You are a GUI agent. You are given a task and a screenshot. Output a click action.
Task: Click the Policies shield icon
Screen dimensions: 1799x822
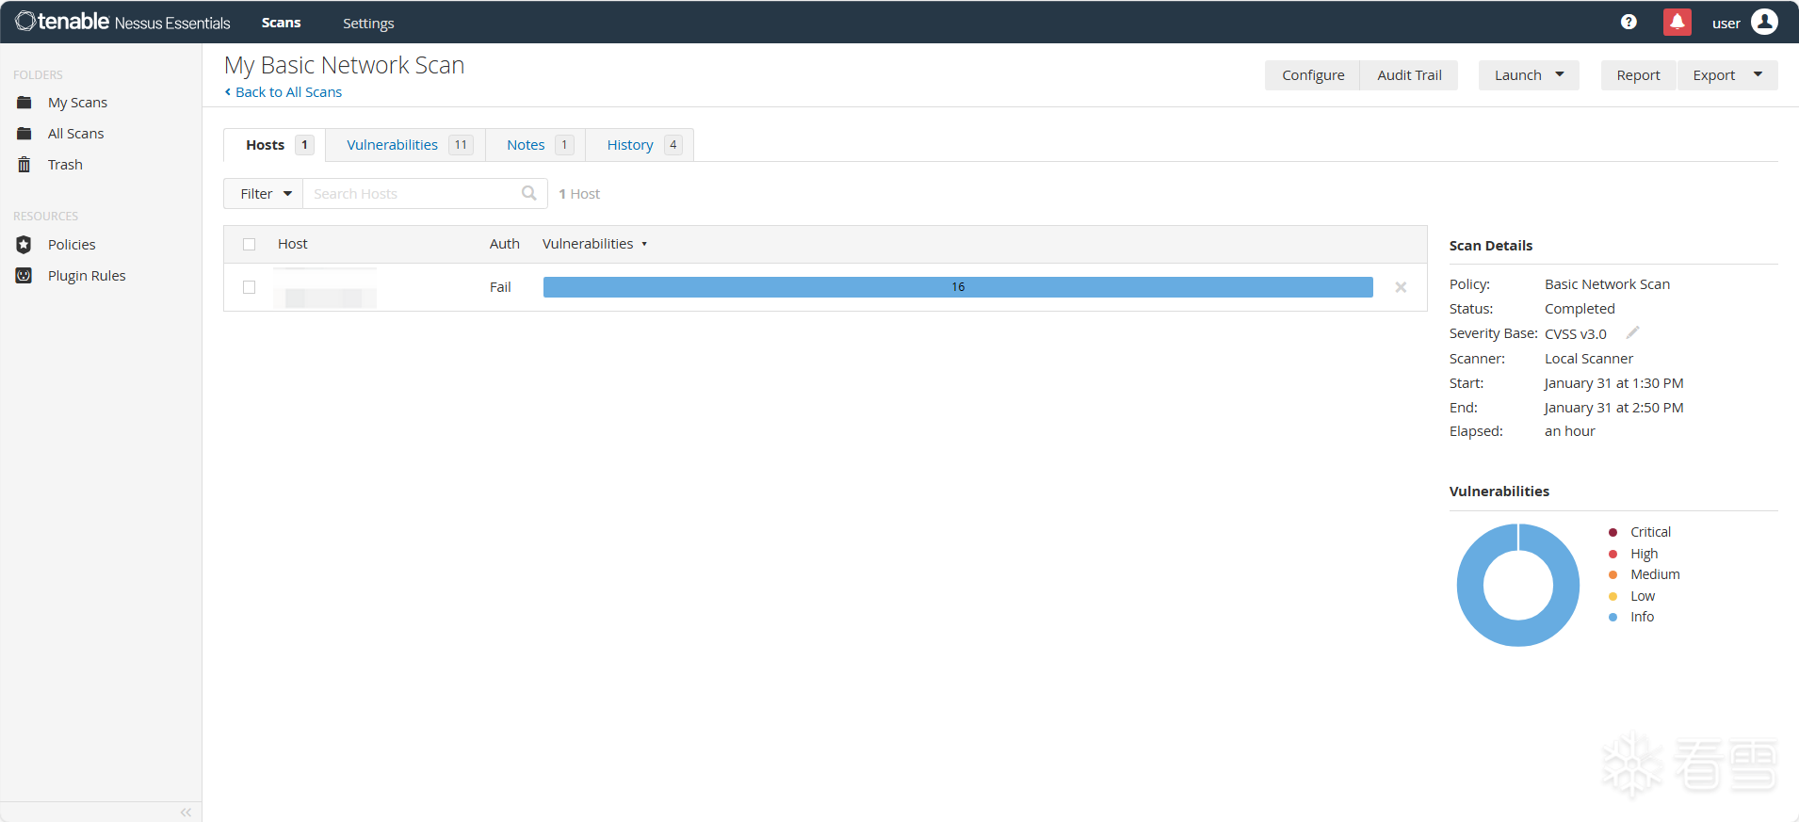coord(24,245)
